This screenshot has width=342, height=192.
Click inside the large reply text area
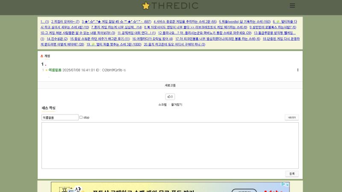coord(170,146)
